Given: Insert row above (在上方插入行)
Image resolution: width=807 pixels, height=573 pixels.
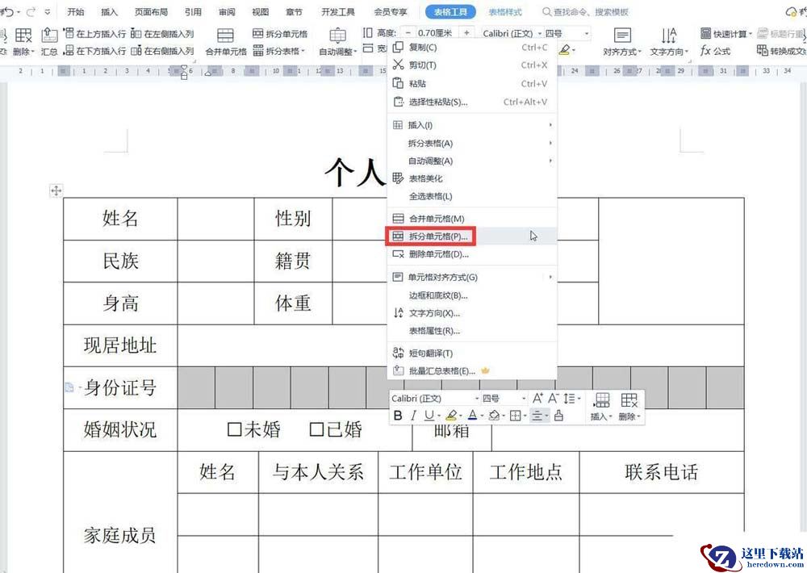Looking at the screenshot, I should (94, 34).
